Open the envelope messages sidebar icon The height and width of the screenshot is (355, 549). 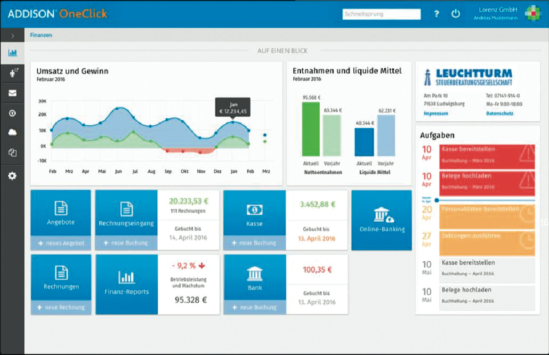(12, 93)
